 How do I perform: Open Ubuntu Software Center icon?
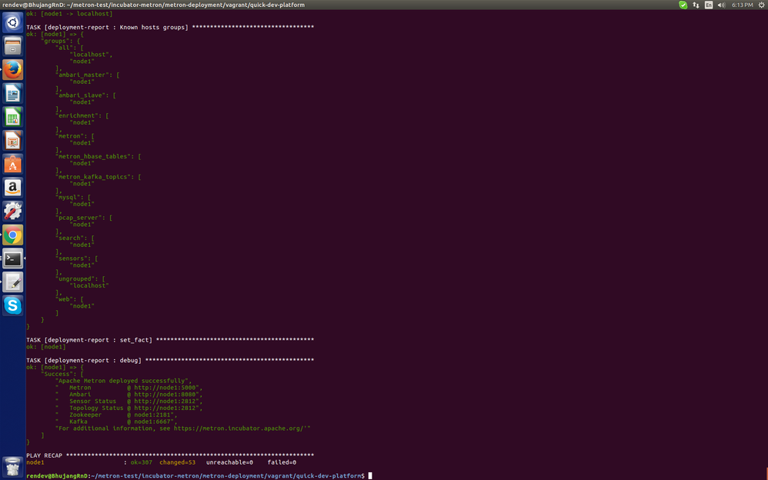[13, 164]
